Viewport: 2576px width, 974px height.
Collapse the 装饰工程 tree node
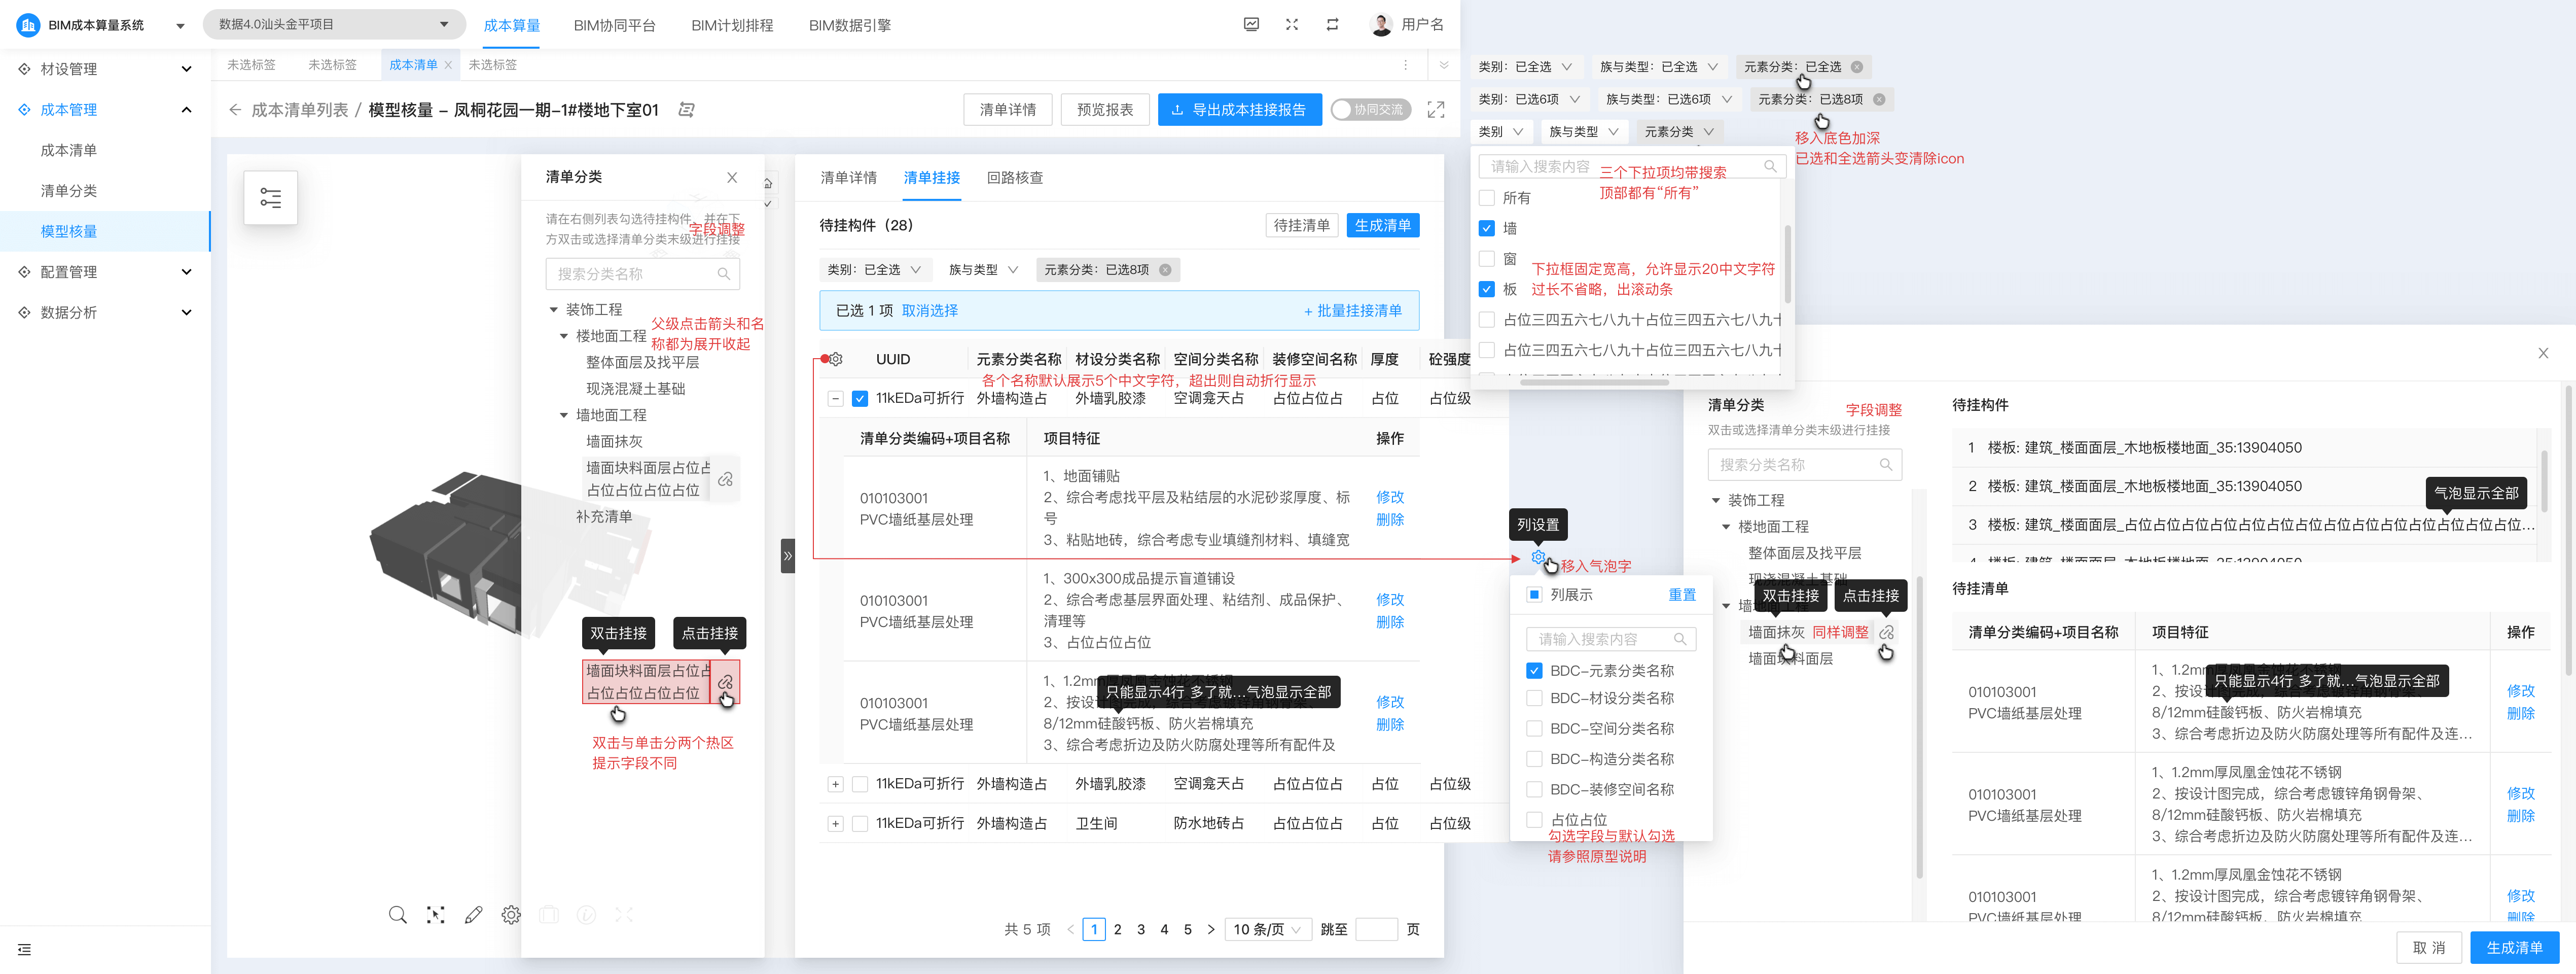coord(553,310)
